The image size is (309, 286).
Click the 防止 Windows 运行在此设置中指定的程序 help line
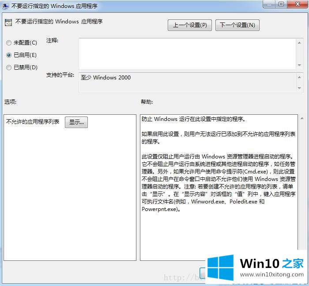[193, 119]
